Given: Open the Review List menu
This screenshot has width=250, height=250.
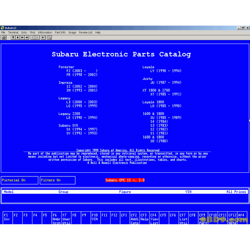Looking at the screenshot, I should coord(86,32).
